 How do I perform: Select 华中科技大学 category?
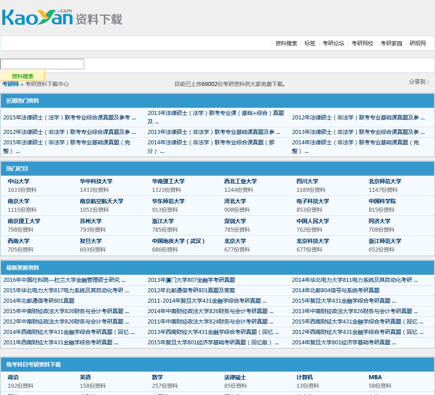(96, 181)
